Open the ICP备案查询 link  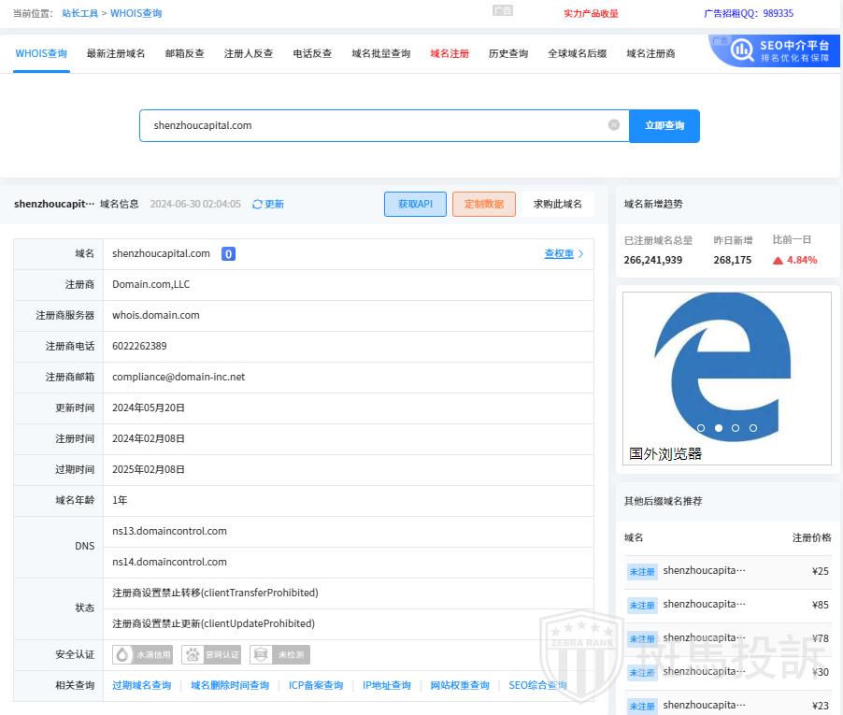point(316,685)
